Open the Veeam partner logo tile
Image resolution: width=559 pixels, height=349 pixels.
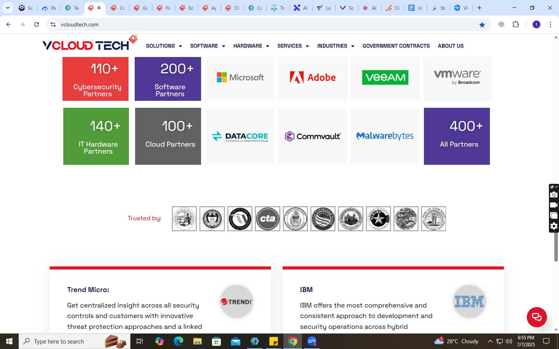385,79
